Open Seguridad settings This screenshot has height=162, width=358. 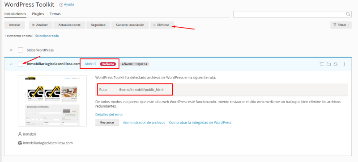[98, 25]
